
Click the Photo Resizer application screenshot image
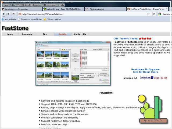click(x=73, y=63)
